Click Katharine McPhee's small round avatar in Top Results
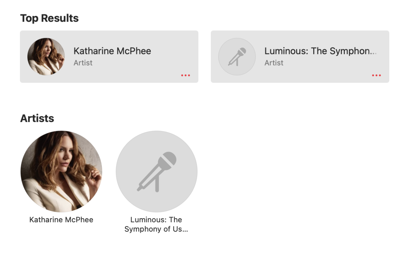Screen dimensions: 398x259 46,57
